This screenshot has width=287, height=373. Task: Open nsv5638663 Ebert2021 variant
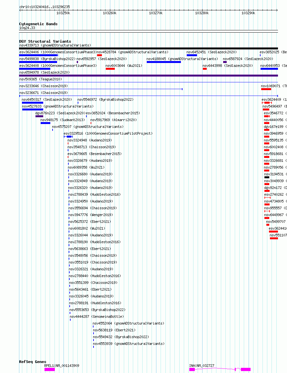pos(90,249)
